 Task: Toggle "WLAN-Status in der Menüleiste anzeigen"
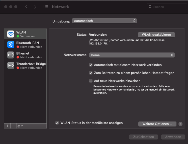[57, 123]
